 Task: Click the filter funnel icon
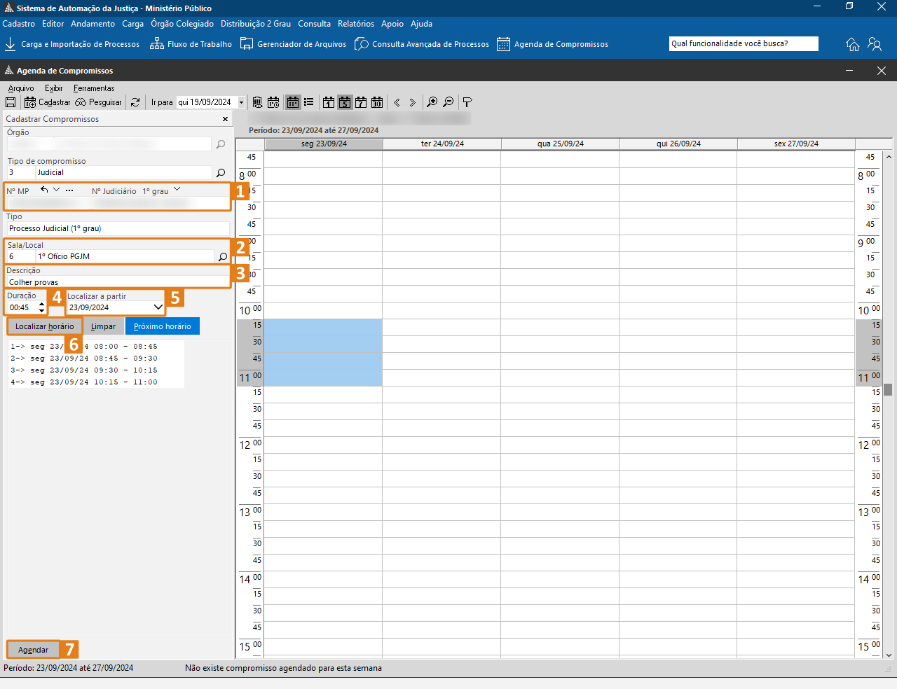click(x=467, y=102)
